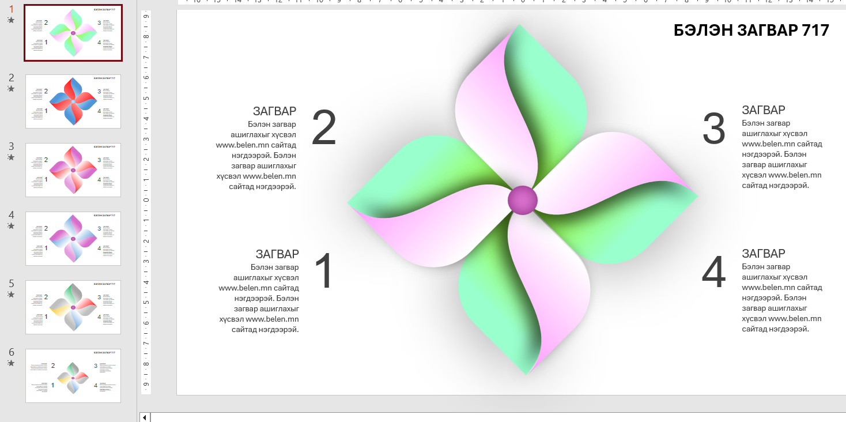Click the animation star beside slide 3
The width and height of the screenshot is (846, 422).
pos(11,157)
